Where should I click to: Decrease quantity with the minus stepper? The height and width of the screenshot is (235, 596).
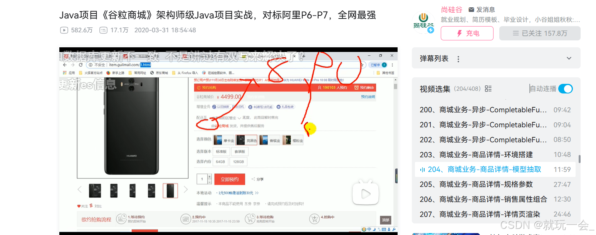click(x=210, y=182)
